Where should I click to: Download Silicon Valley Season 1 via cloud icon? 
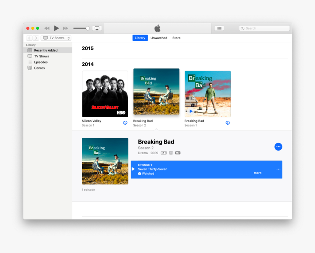tap(125, 123)
